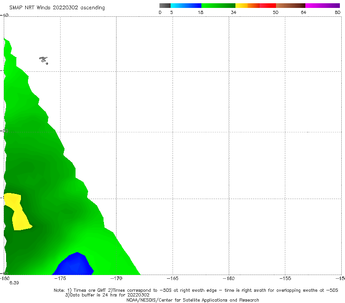Click the color bar label '5'
Viewport: 345px width, 303px height.
[x=172, y=12]
